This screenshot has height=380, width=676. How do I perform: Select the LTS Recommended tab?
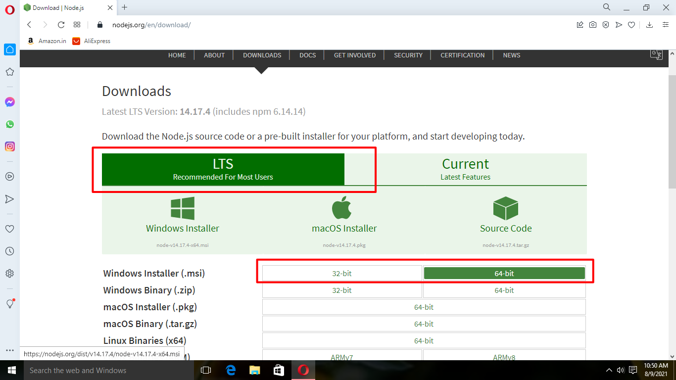(x=223, y=169)
